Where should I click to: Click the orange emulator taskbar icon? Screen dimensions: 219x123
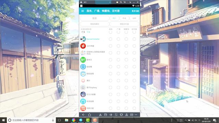tap(95, 120)
